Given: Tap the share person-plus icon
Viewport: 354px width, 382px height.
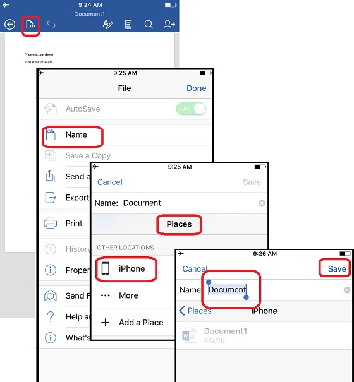Looking at the screenshot, I should click(169, 25).
